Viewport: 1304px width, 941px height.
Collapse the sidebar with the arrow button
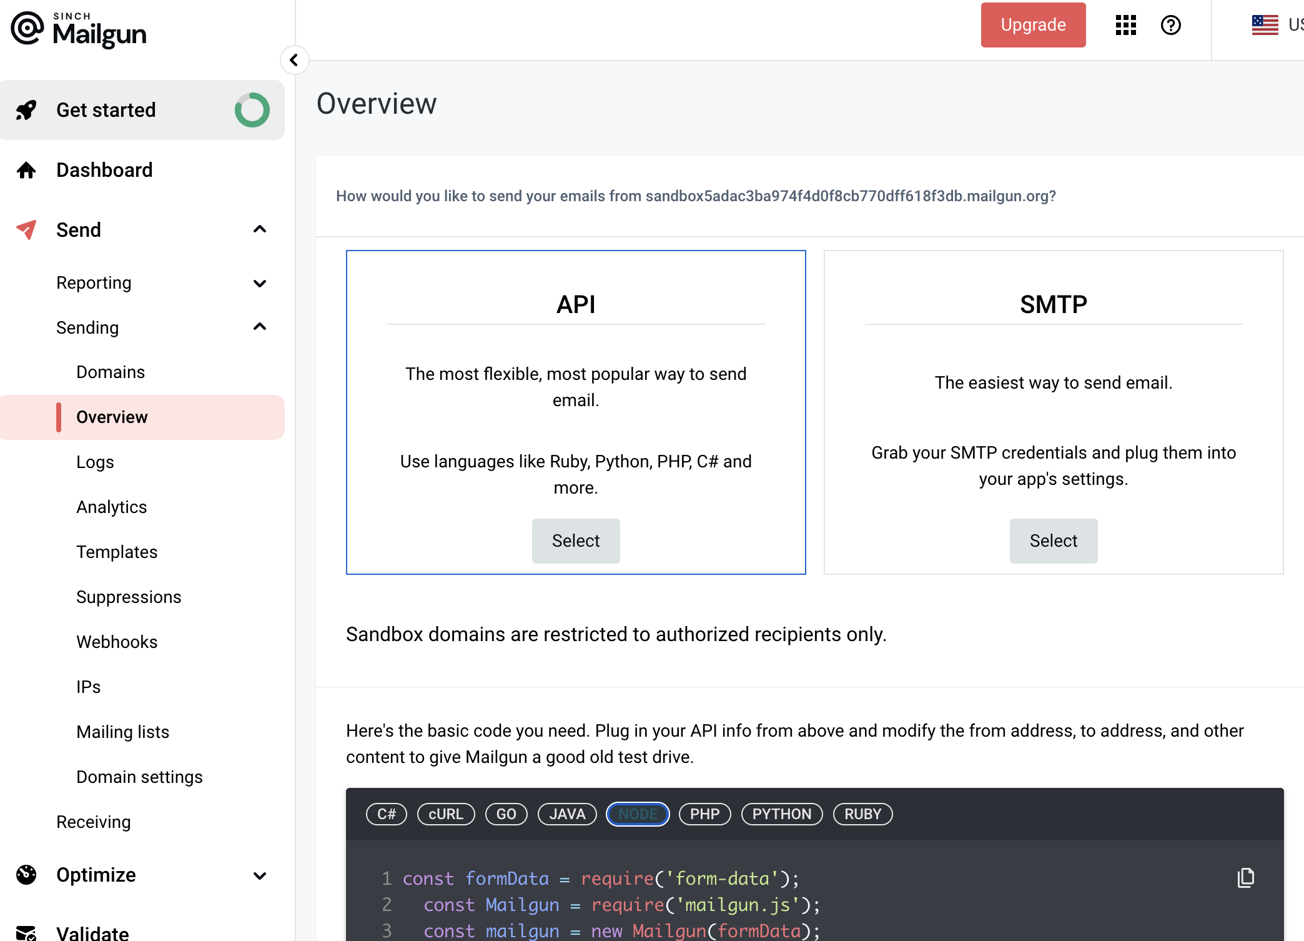coord(294,60)
